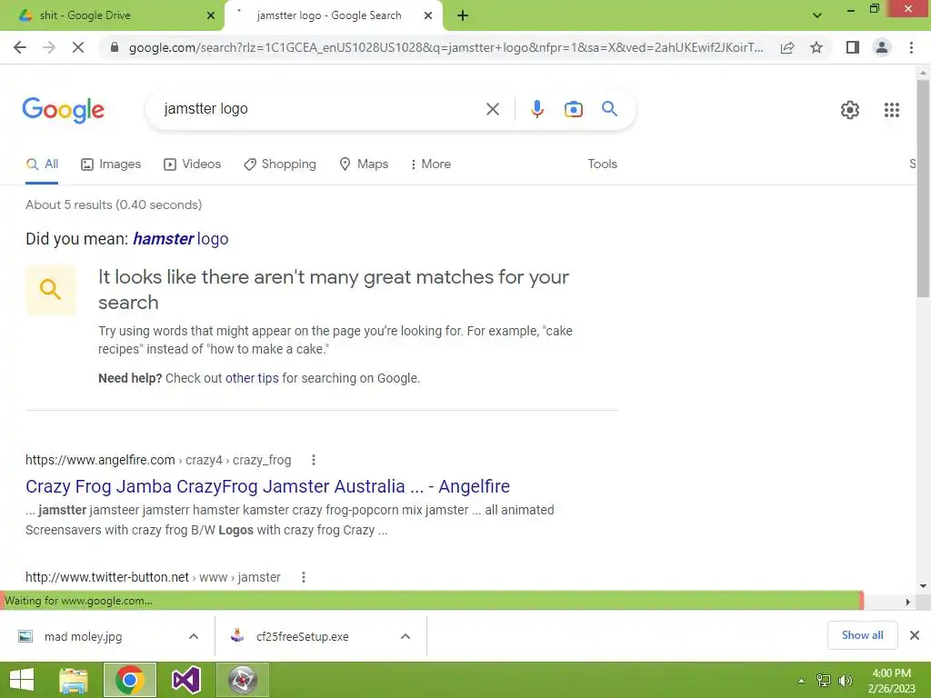Go to Google home via logo
The height and width of the screenshot is (698, 931).
[63, 110]
